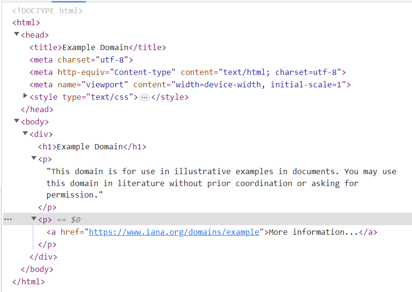412x292 pixels.
Task: Select the title Example Domain node
Action: click(98, 48)
